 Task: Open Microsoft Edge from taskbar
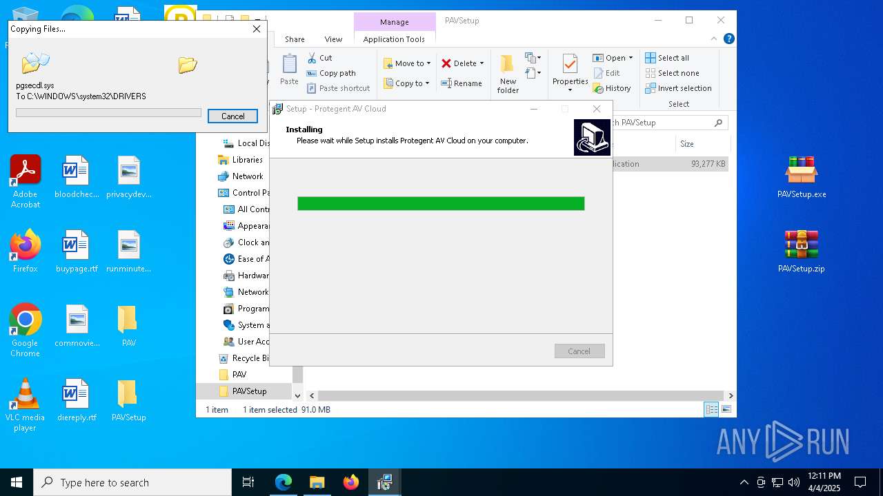click(x=284, y=482)
